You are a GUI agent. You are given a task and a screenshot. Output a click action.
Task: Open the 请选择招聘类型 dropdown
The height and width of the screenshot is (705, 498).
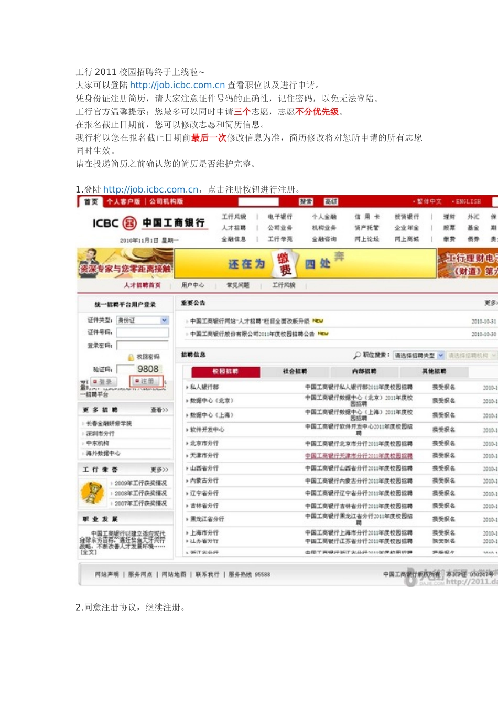click(x=419, y=355)
